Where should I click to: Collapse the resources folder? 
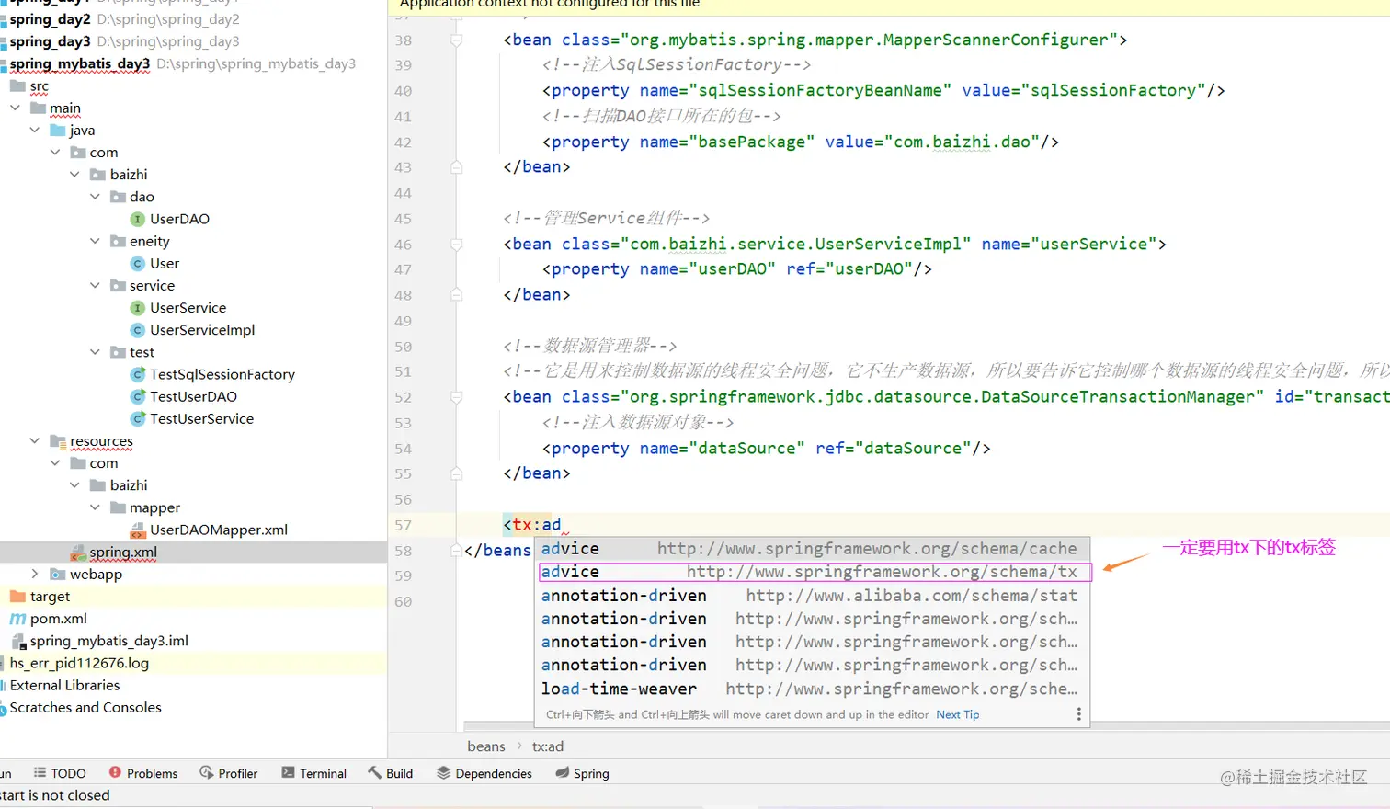[35, 441]
